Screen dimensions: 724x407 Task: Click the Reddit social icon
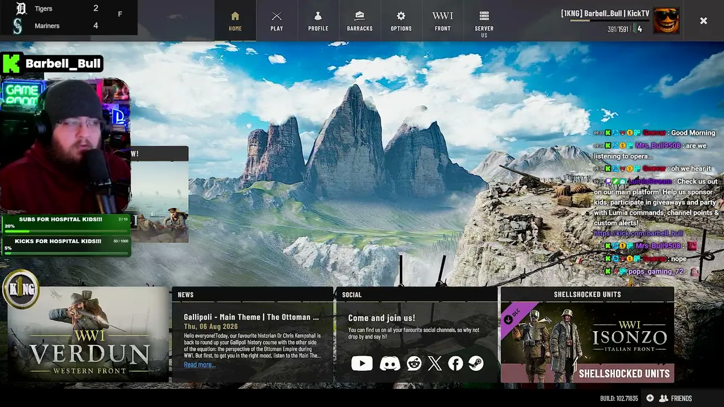(x=414, y=363)
